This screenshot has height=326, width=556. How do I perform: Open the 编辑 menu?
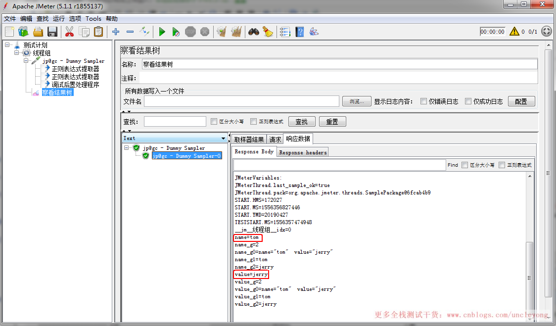point(26,18)
